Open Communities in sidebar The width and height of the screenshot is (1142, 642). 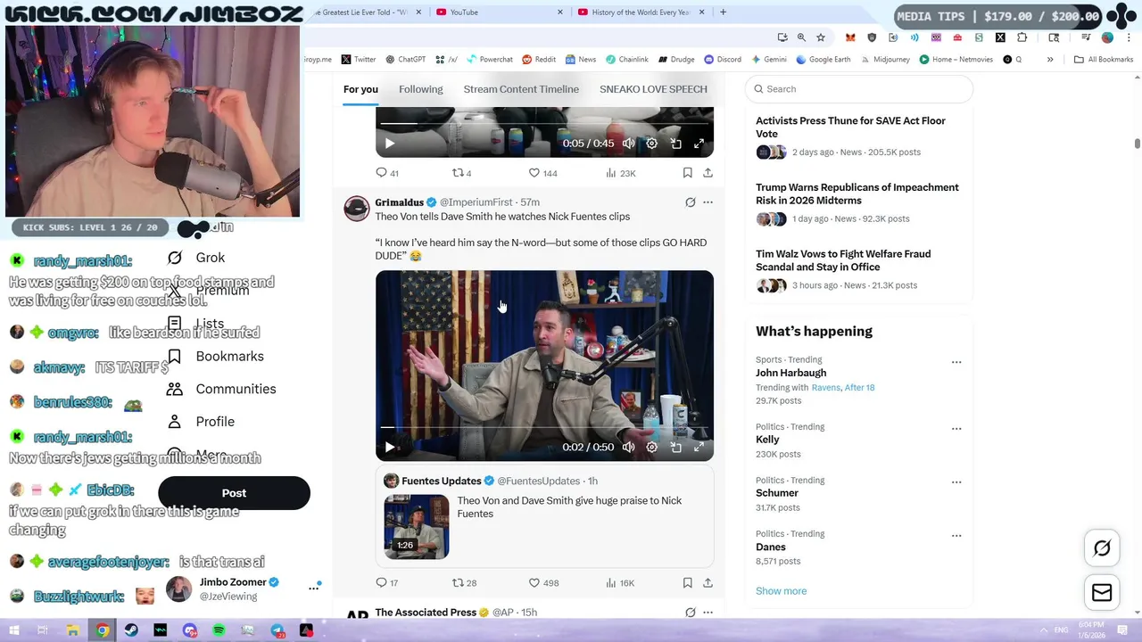[220, 389]
